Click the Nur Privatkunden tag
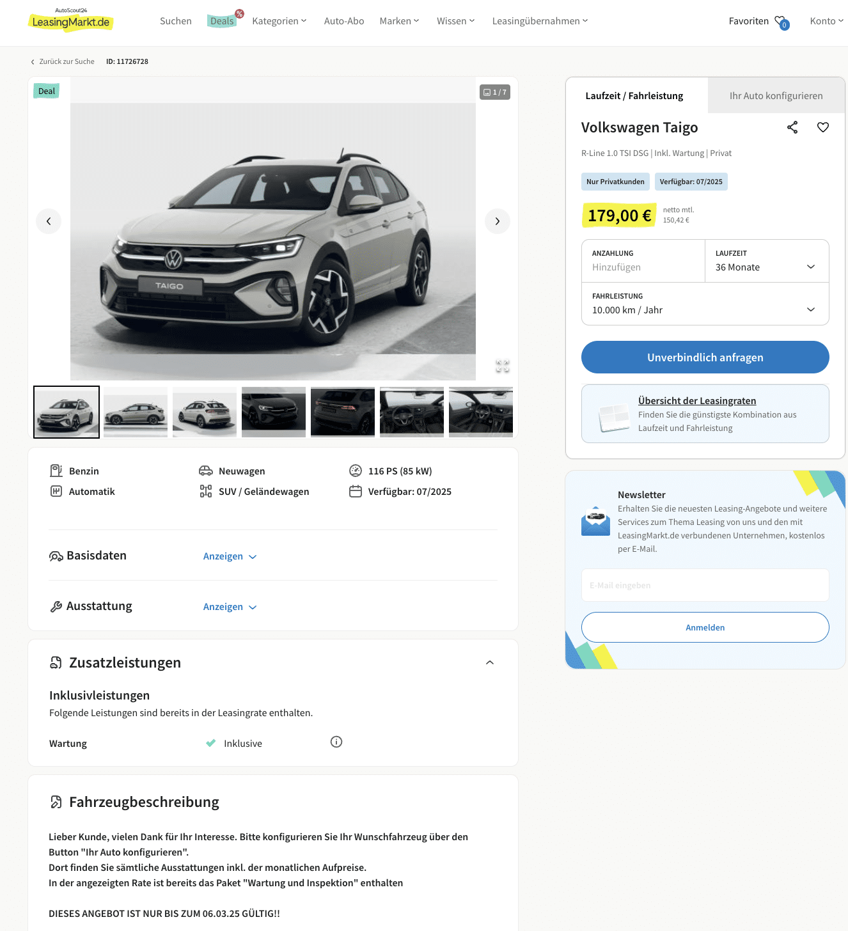The image size is (848, 931). tap(615, 182)
